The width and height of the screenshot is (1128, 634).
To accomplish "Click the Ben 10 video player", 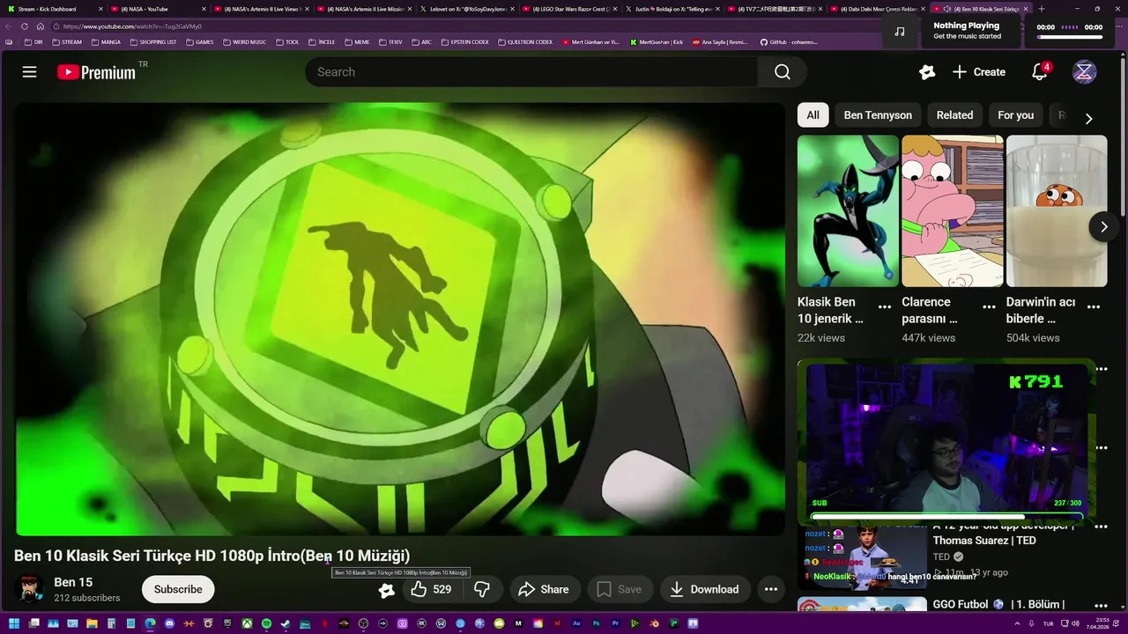I will pyautogui.click(x=399, y=319).
